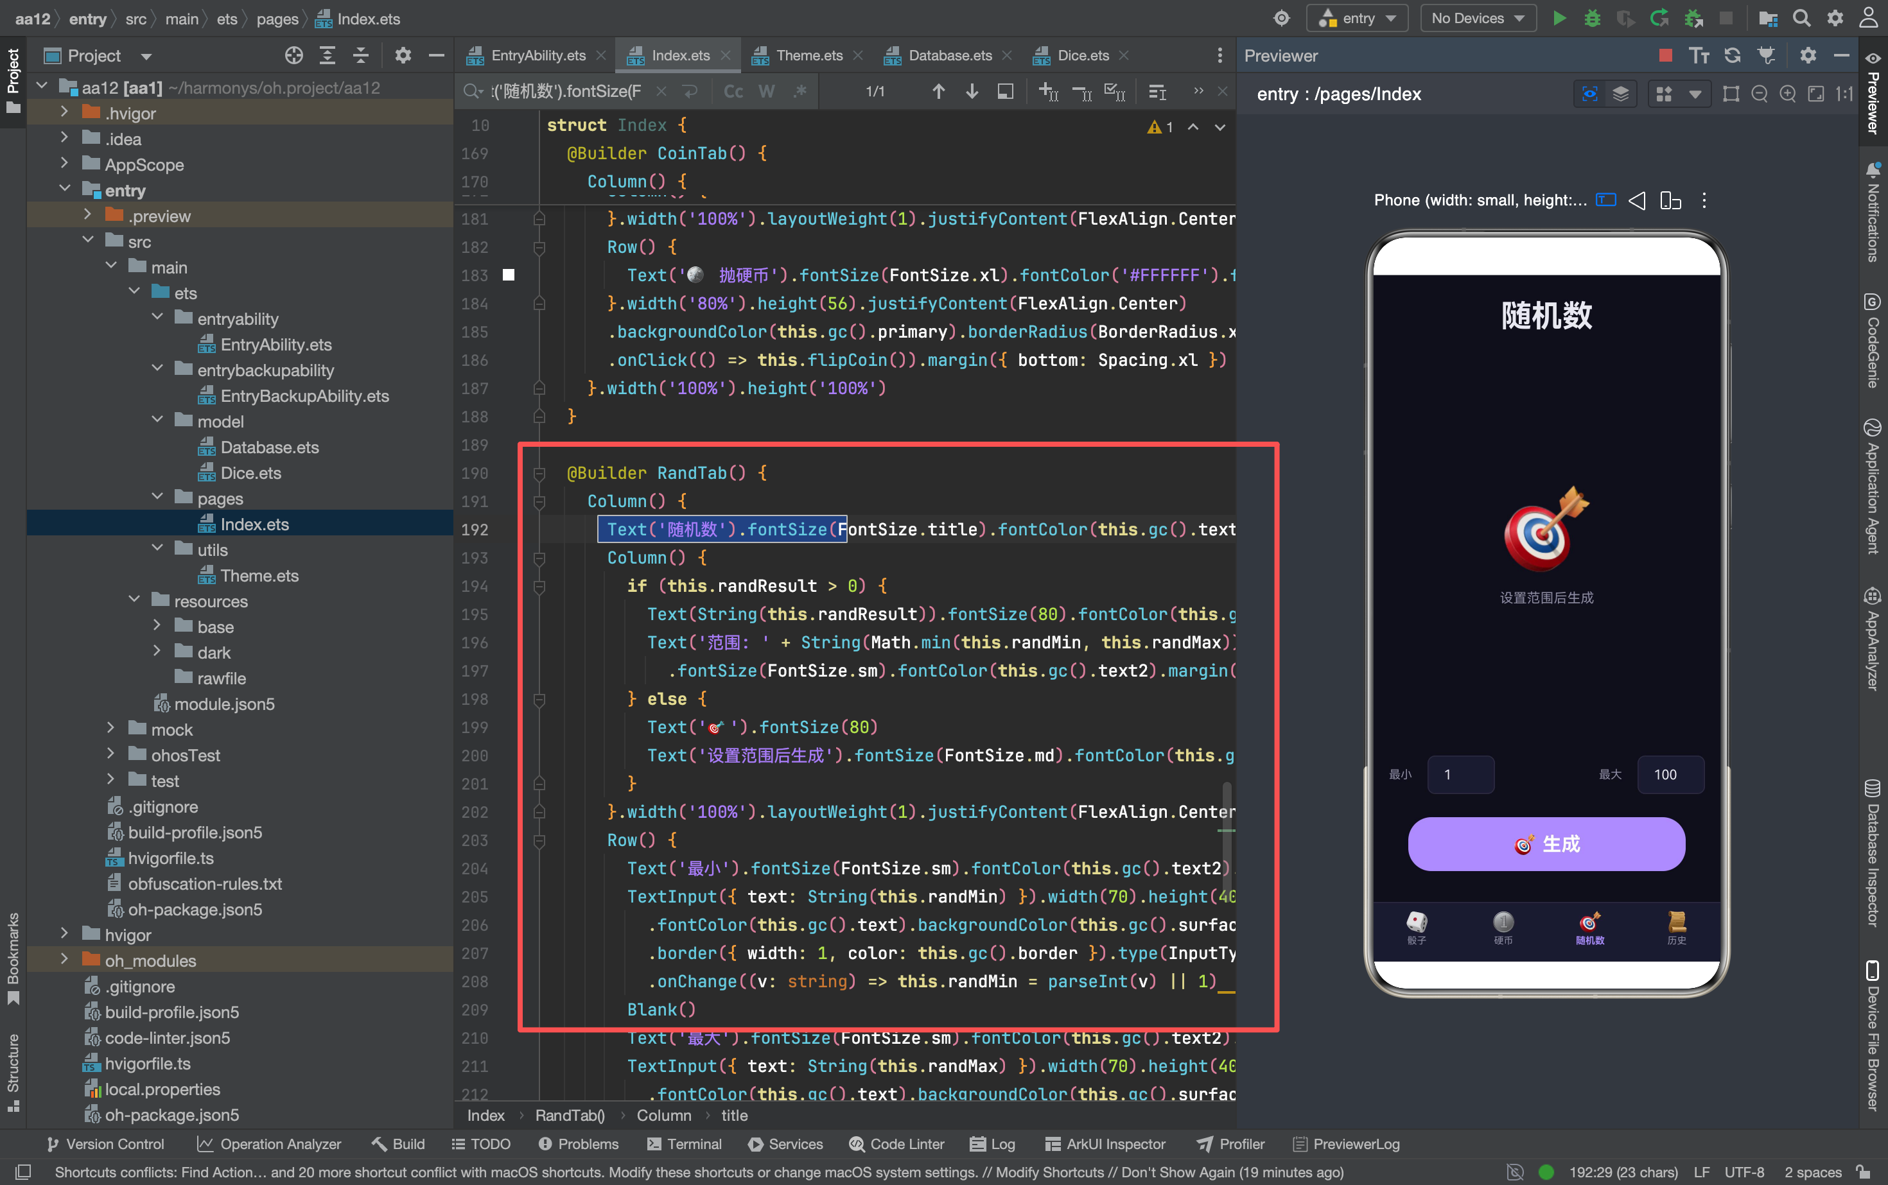
Task: Click the 生成 button in preview
Action: coord(1546,844)
